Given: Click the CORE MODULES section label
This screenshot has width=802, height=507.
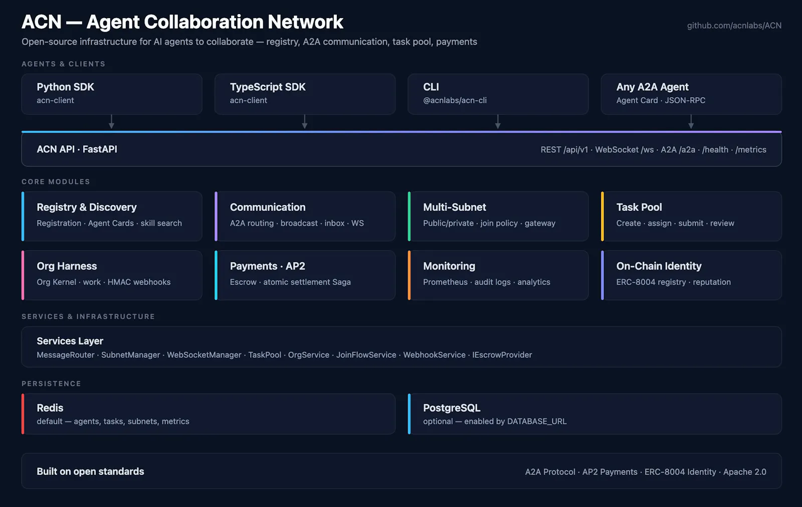Looking at the screenshot, I should point(56,182).
